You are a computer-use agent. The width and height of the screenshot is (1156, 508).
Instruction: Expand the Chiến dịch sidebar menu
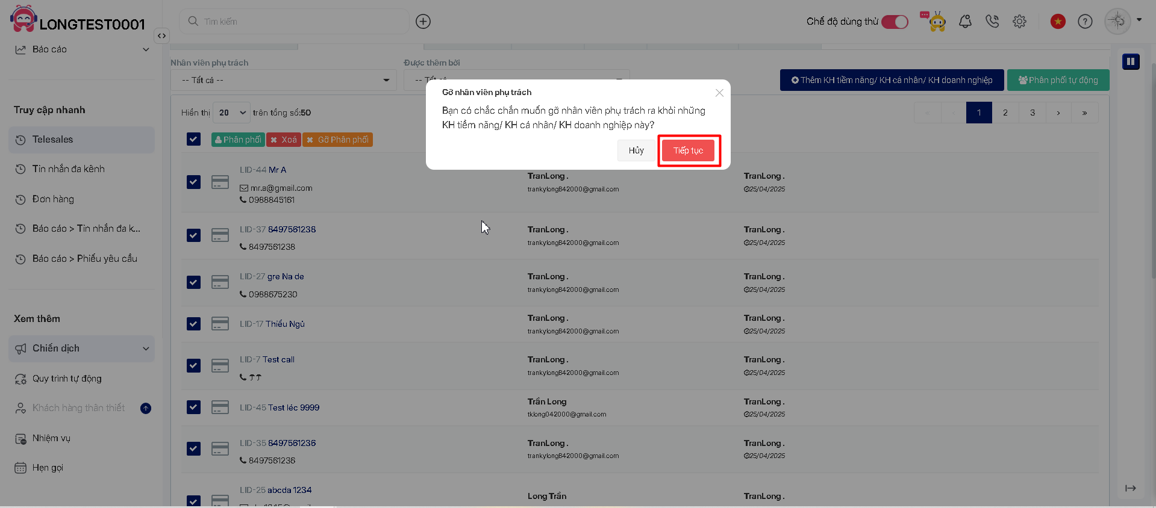(81, 348)
